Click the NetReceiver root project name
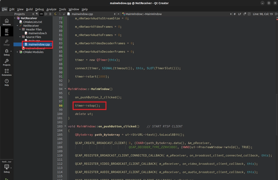Viewport: 278px width, 180px height. (29, 18)
